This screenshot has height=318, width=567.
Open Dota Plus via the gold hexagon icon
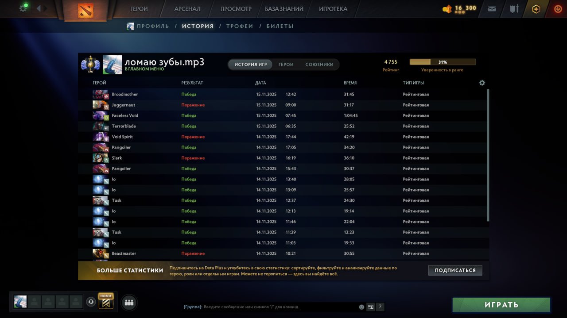(x=536, y=8)
